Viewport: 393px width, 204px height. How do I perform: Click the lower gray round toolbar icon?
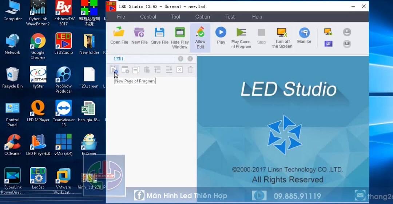tap(347, 44)
